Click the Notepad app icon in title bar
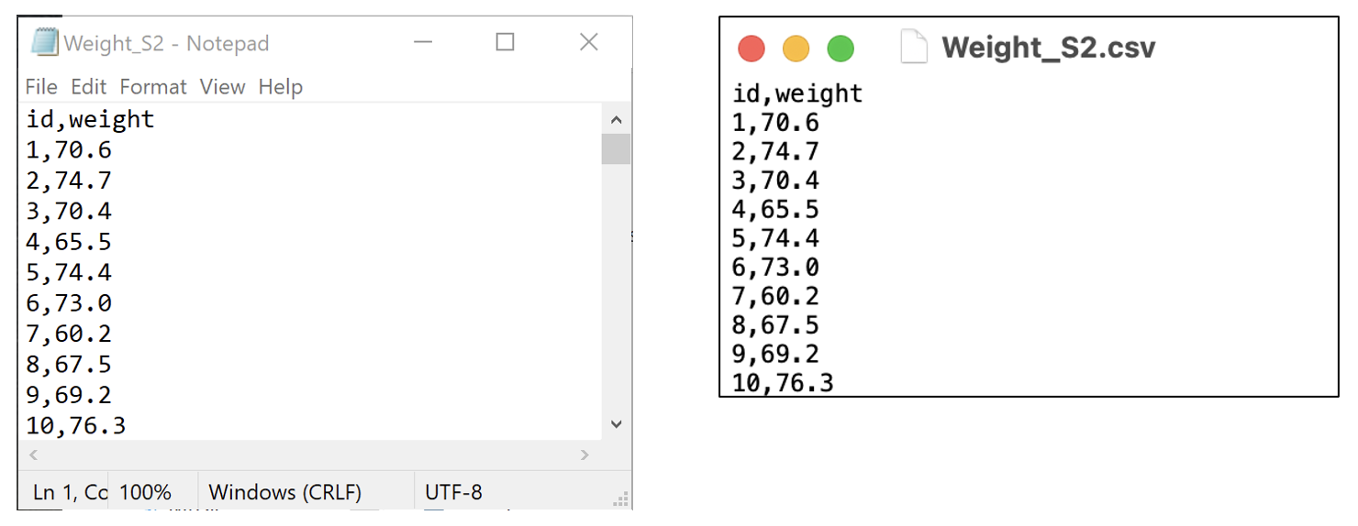The image size is (1358, 526). [x=45, y=42]
